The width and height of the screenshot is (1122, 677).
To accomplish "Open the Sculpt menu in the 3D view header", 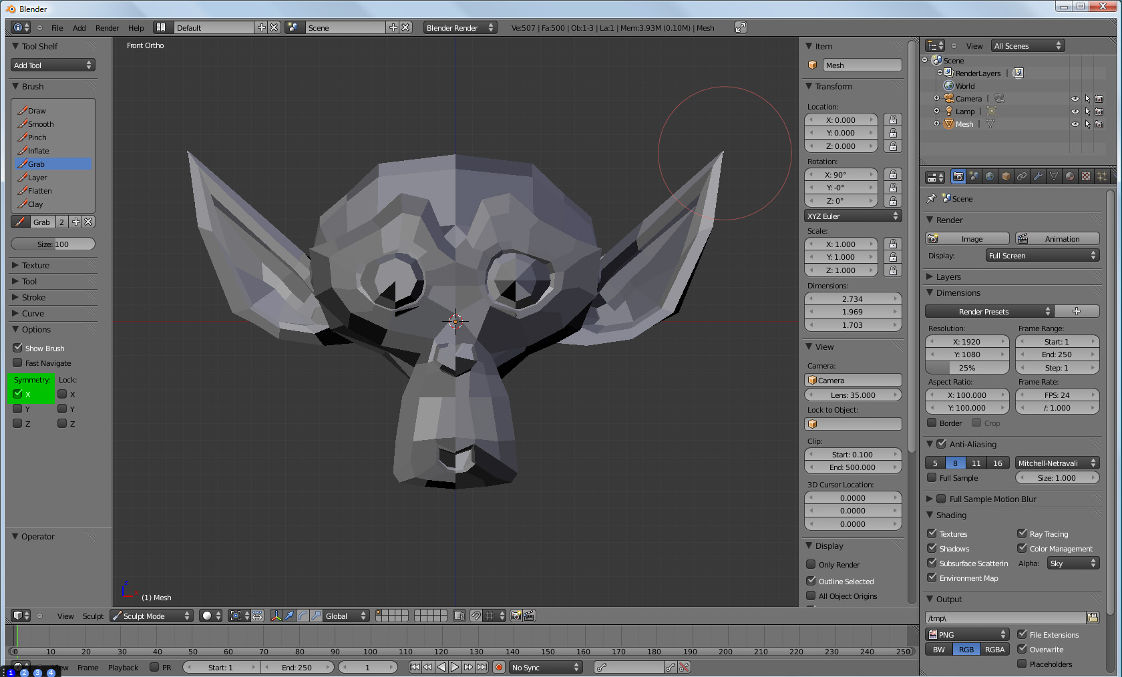I will click(x=93, y=616).
